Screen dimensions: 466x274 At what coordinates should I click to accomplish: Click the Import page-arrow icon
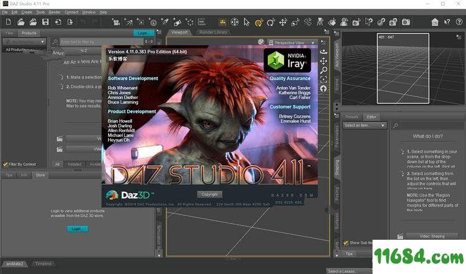point(58,22)
